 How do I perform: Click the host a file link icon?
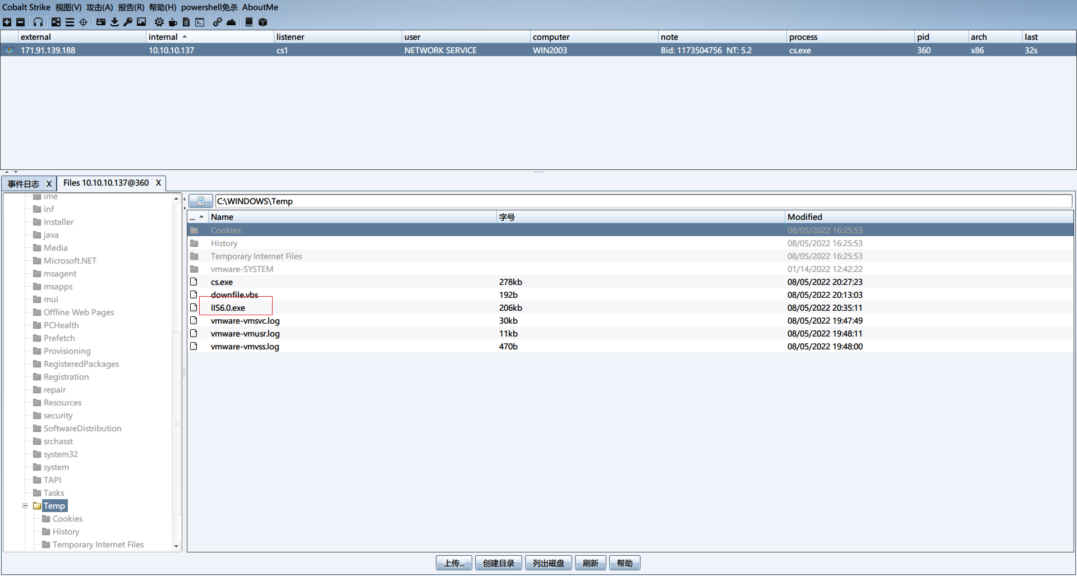[x=217, y=22]
